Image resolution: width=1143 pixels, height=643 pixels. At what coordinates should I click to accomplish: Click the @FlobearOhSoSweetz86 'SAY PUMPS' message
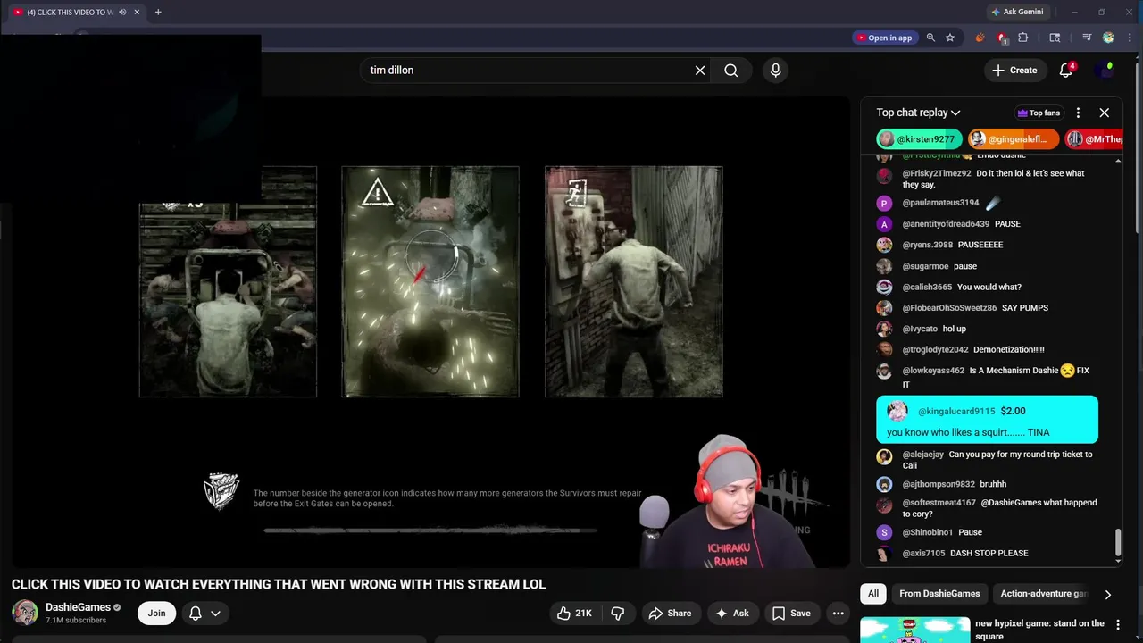(987, 308)
